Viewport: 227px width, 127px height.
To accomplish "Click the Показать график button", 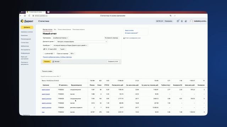I will [47, 71].
